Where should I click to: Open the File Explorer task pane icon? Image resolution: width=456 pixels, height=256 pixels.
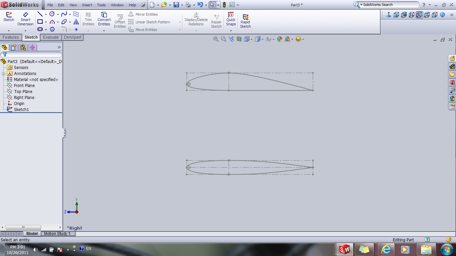click(452, 74)
